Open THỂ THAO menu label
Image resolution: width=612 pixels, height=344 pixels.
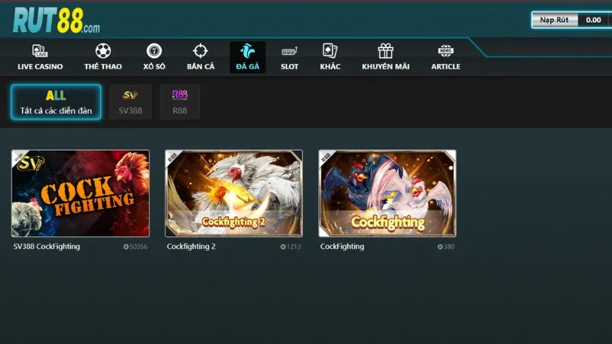click(103, 67)
